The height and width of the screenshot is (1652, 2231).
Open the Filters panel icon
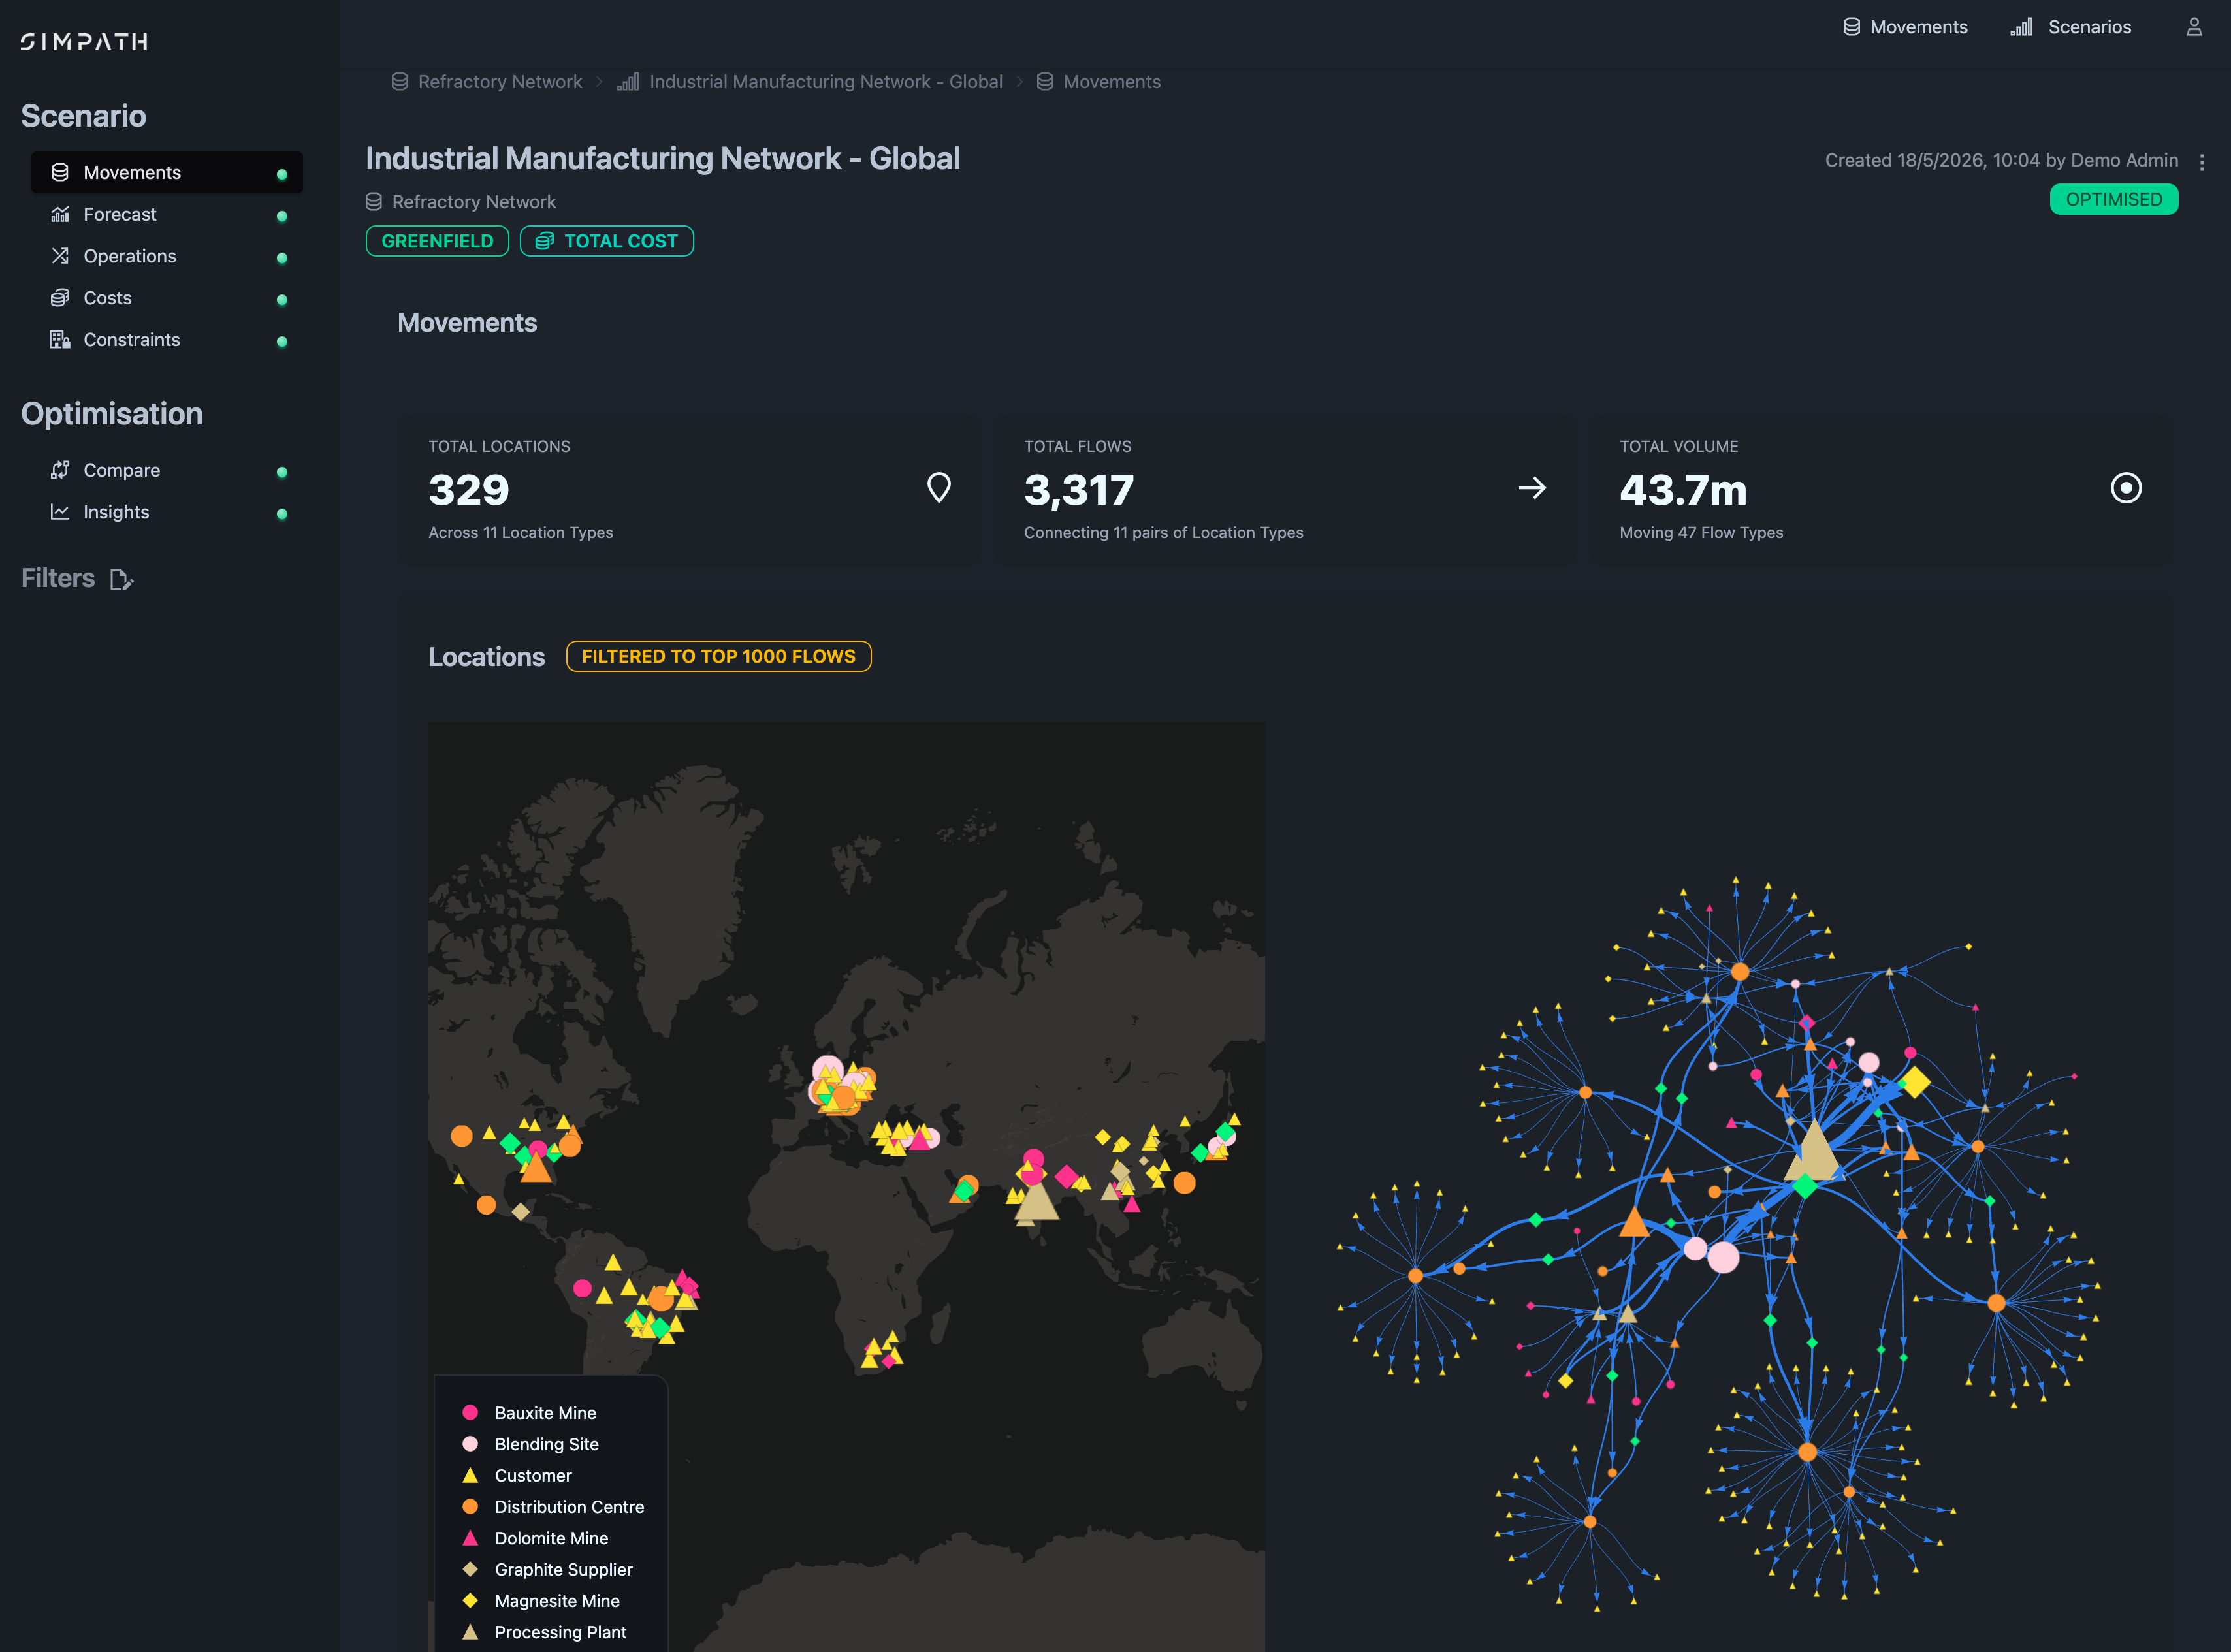tap(121, 580)
